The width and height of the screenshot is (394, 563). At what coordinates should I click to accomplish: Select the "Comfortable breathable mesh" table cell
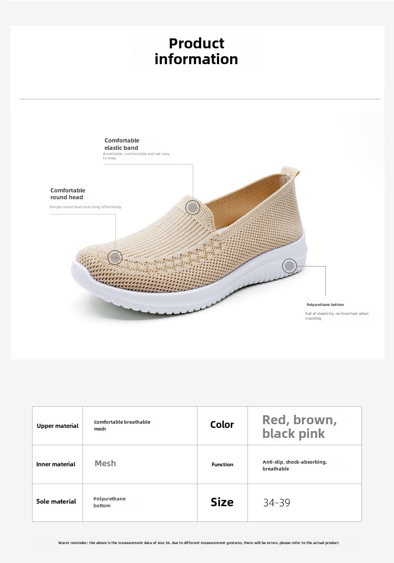tap(122, 425)
